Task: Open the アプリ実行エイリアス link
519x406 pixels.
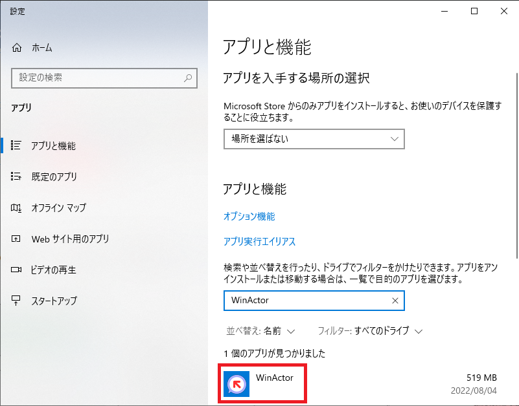Action: pos(259,242)
